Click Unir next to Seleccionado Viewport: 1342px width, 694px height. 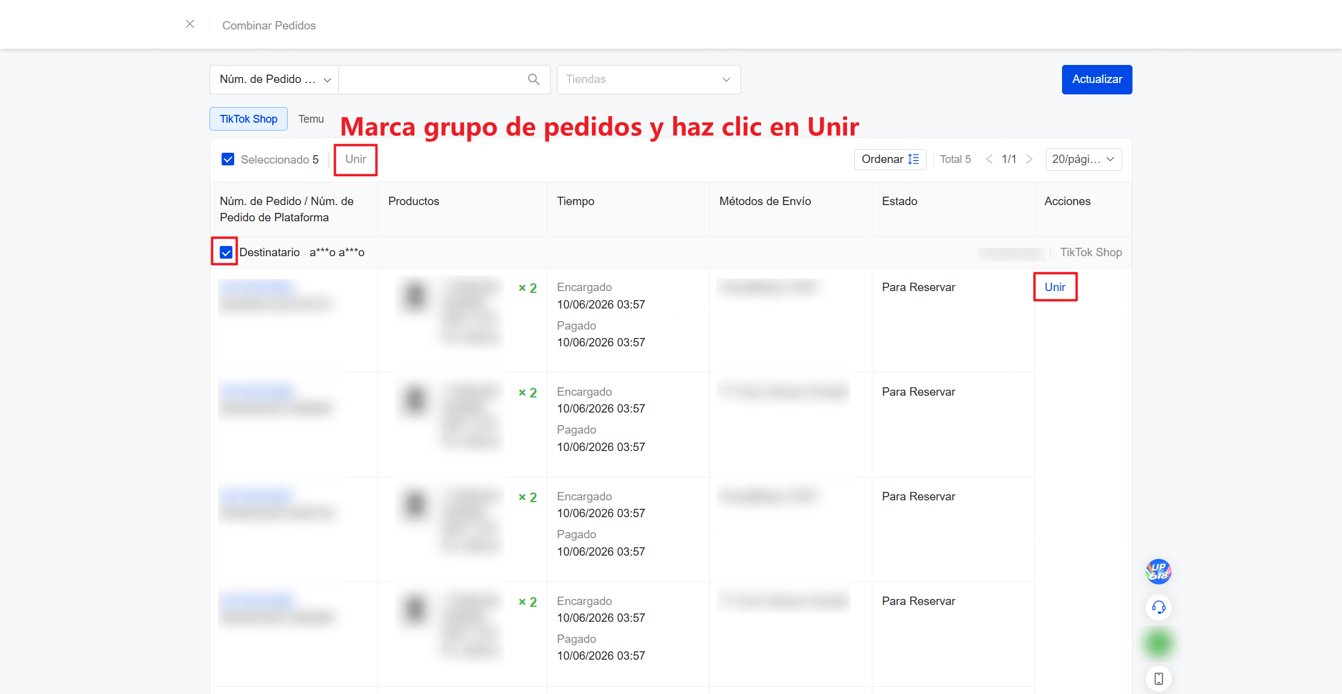(355, 159)
